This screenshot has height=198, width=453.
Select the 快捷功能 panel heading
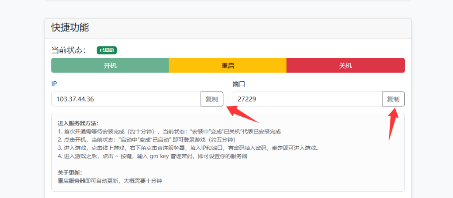tap(70, 28)
